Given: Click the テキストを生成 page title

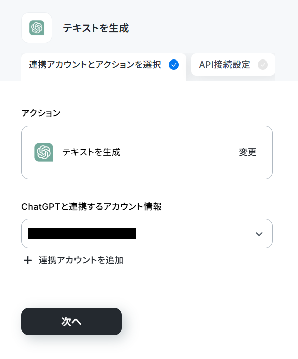Looking at the screenshot, I should click(x=96, y=28).
